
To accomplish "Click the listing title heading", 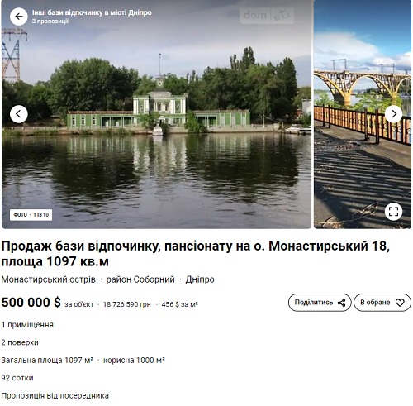I will (196, 254).
